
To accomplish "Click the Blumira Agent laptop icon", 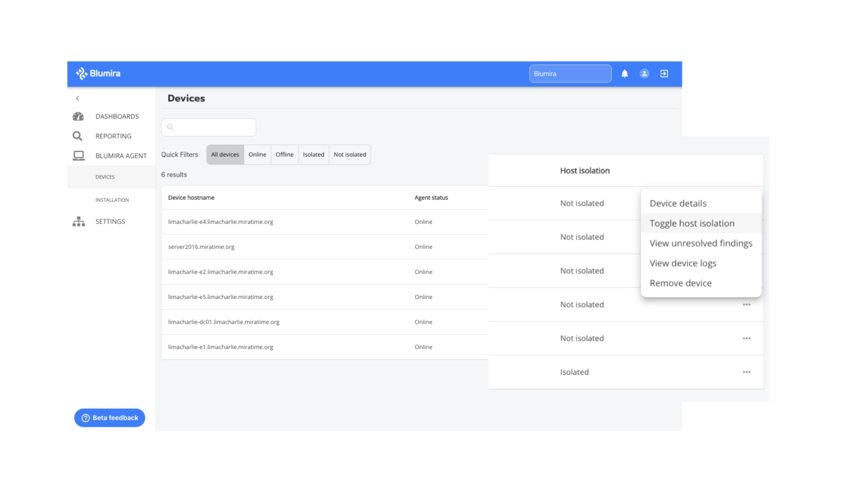I will (78, 156).
